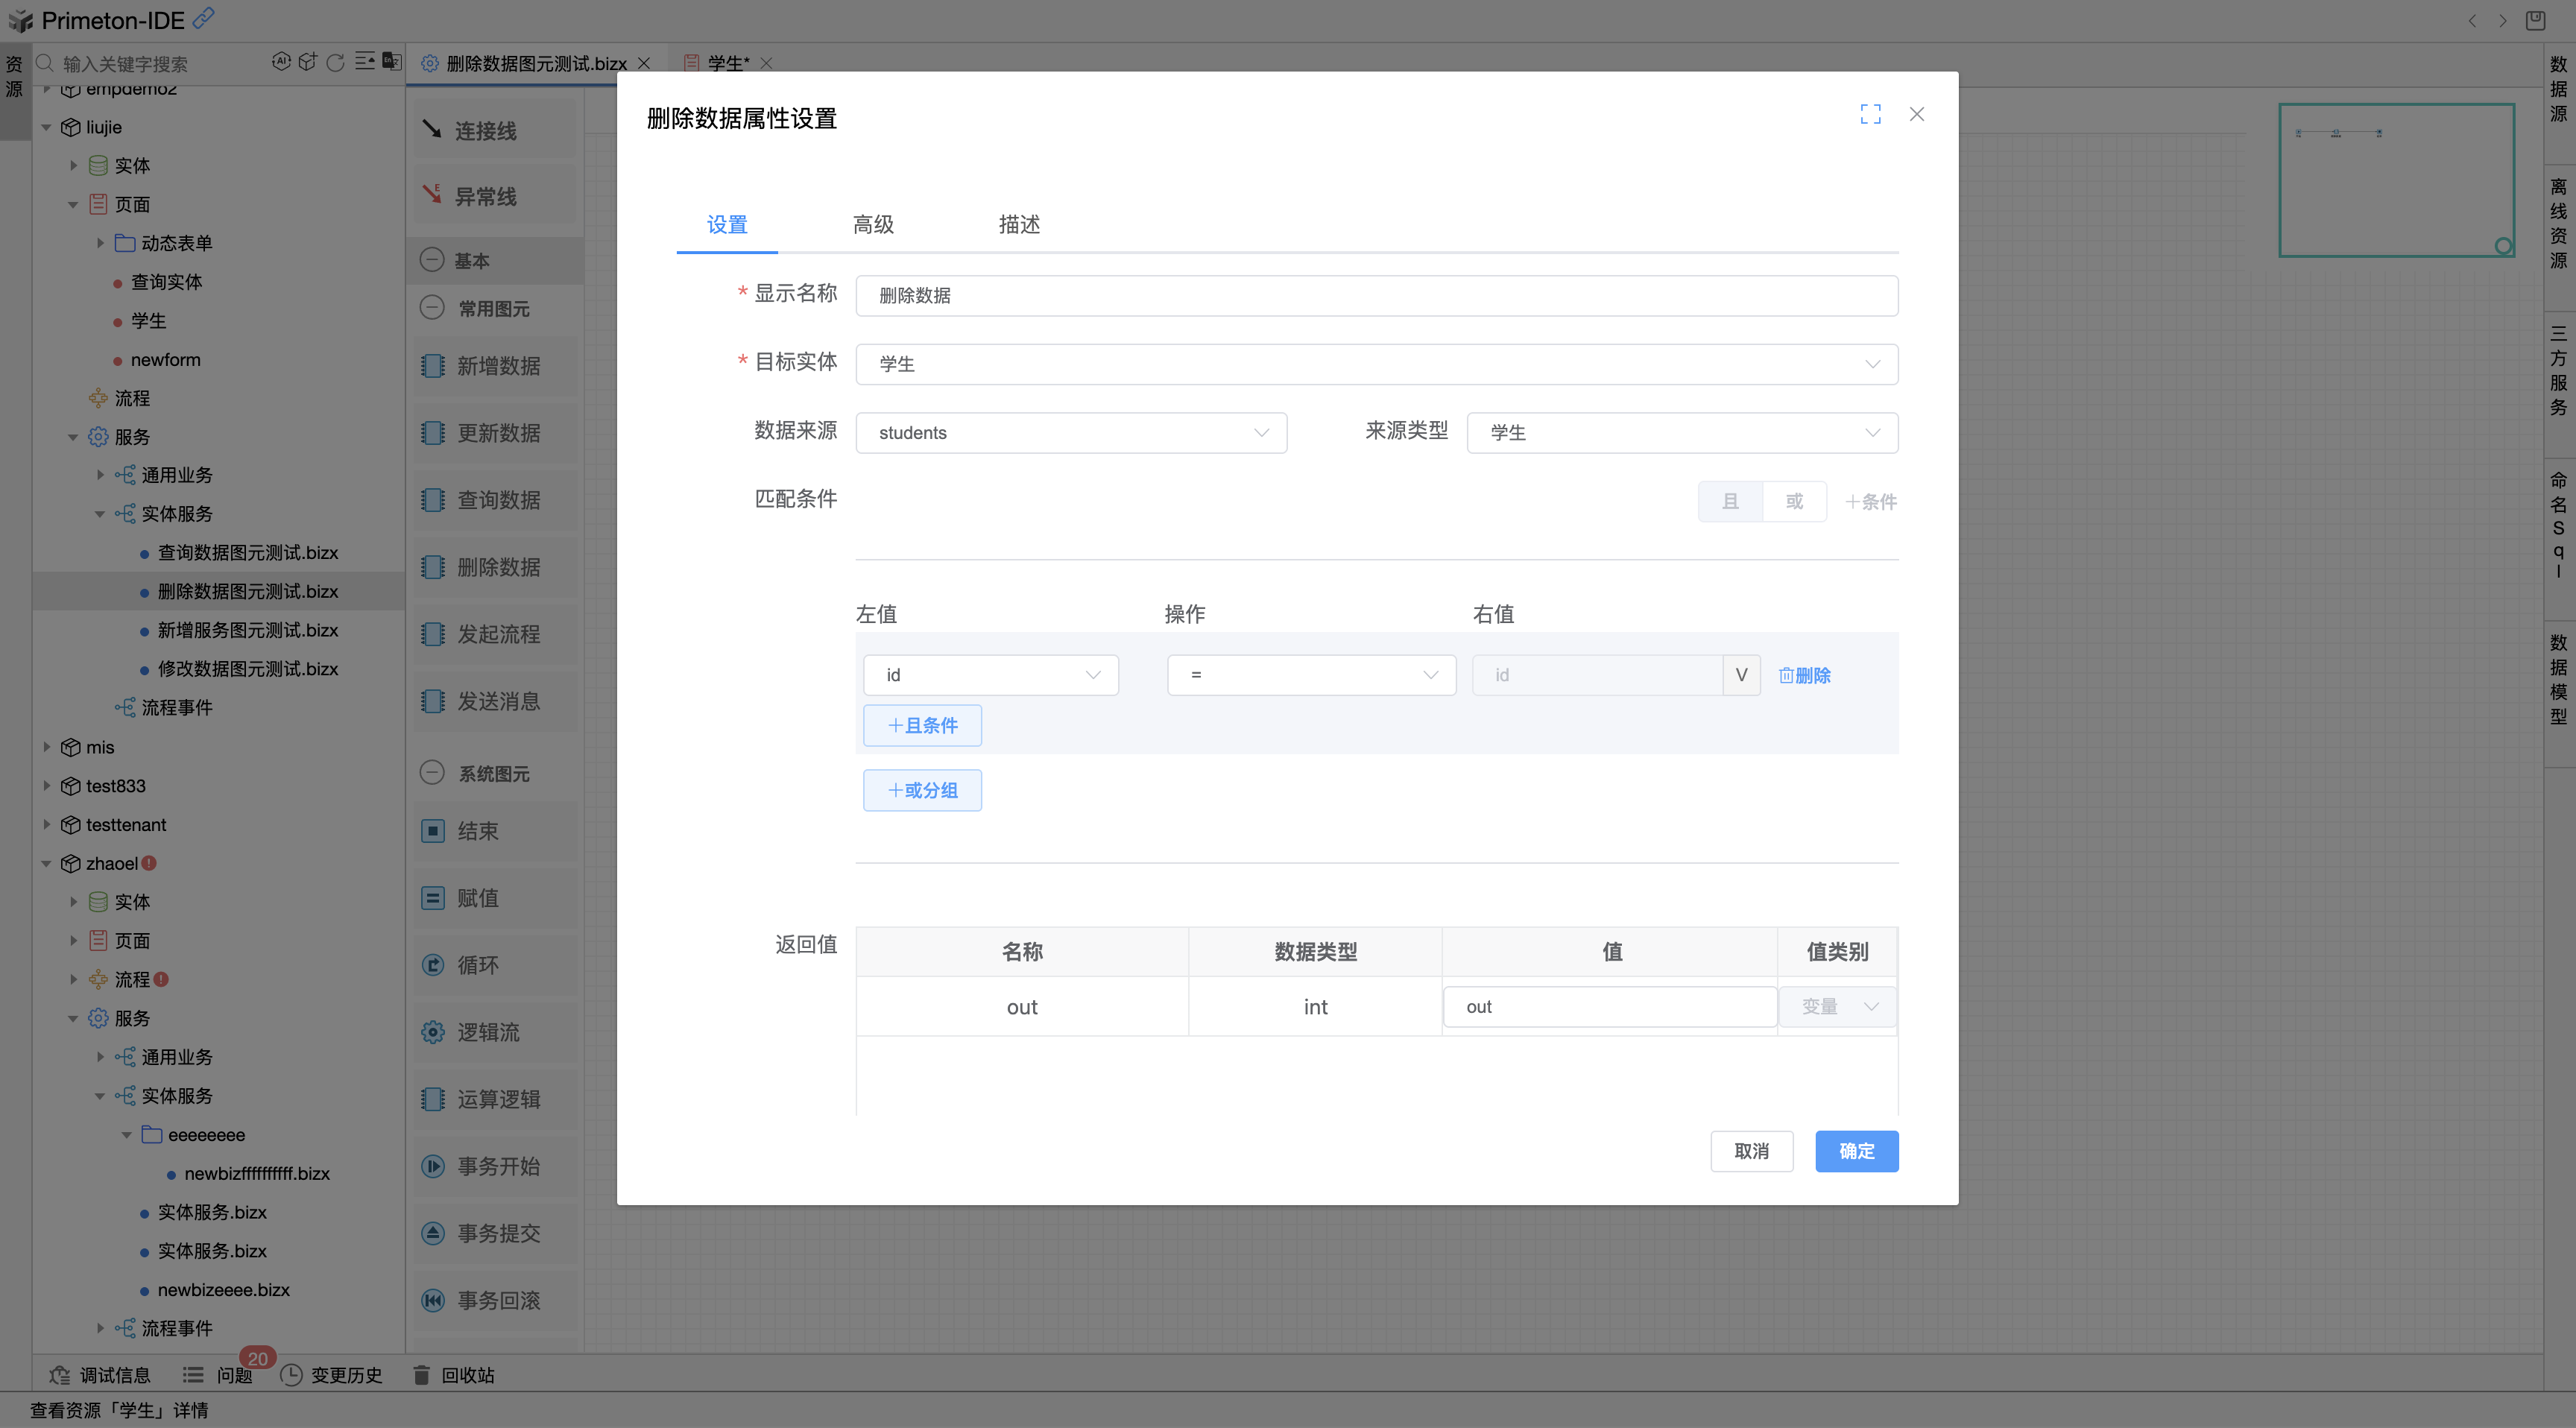Click the trash 删除 condition icon
This screenshot has width=2576, height=1428.
(1786, 675)
